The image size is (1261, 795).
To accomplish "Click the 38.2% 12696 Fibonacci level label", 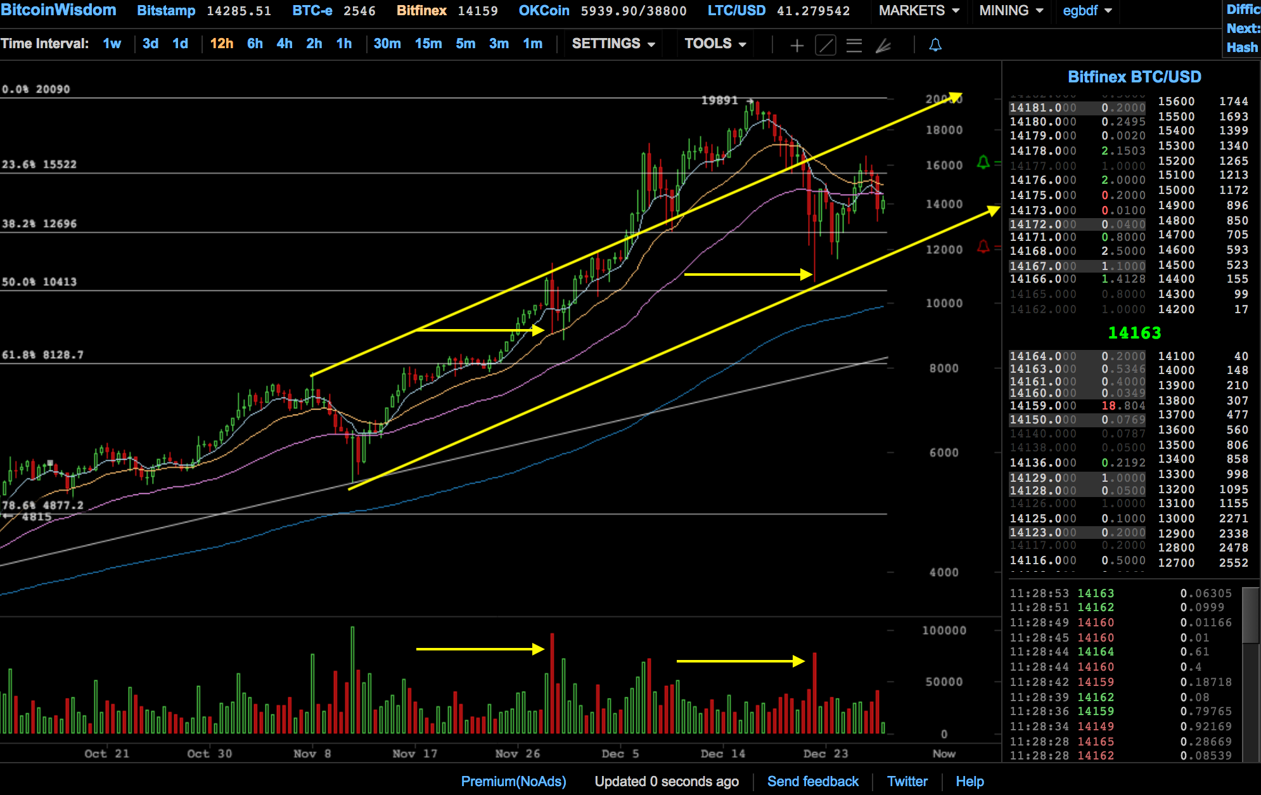I will click(x=39, y=224).
